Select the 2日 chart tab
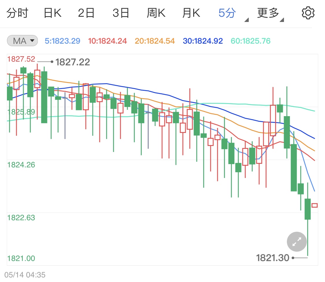 click(86, 13)
